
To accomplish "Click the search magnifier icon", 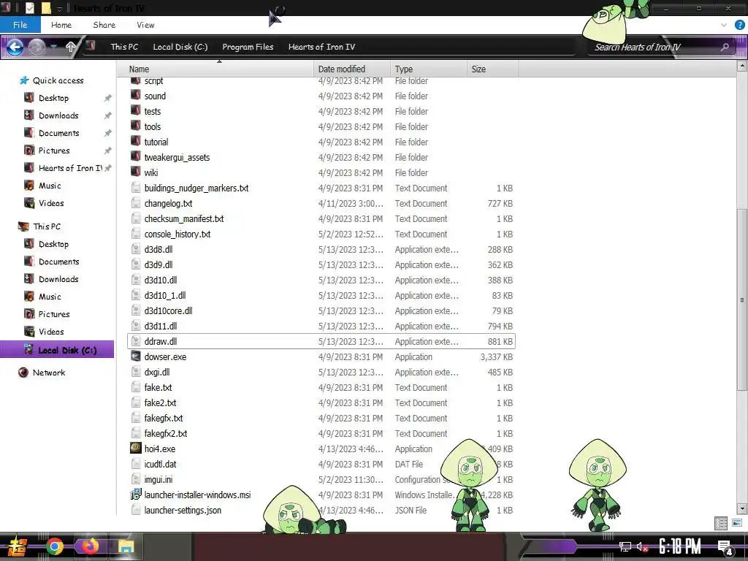I will coord(725,47).
